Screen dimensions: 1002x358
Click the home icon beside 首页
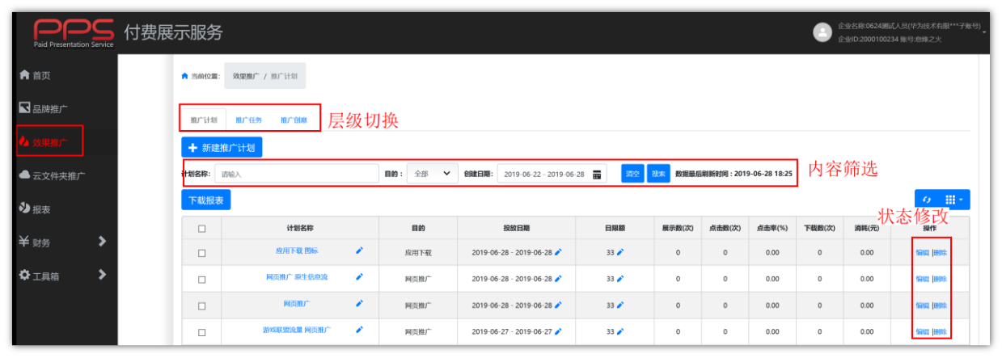tap(24, 75)
